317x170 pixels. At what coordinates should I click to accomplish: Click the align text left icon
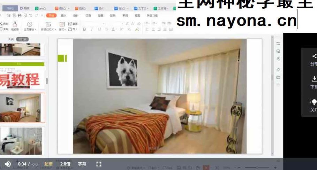coord(147,29)
